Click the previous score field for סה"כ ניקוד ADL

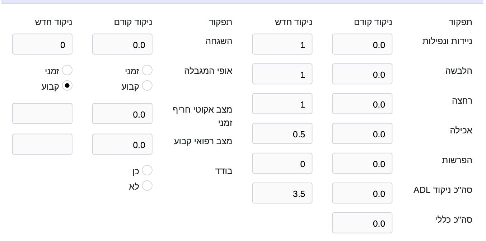click(362, 193)
